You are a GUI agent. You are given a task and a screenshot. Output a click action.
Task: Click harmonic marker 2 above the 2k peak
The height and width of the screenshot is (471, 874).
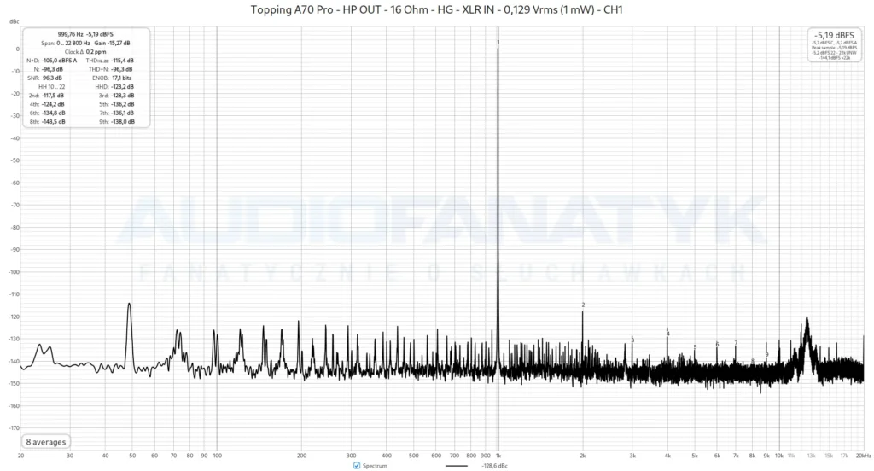583,305
